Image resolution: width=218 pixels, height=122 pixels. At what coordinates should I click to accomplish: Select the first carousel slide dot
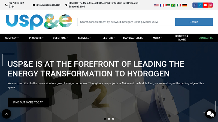coord(105,119)
